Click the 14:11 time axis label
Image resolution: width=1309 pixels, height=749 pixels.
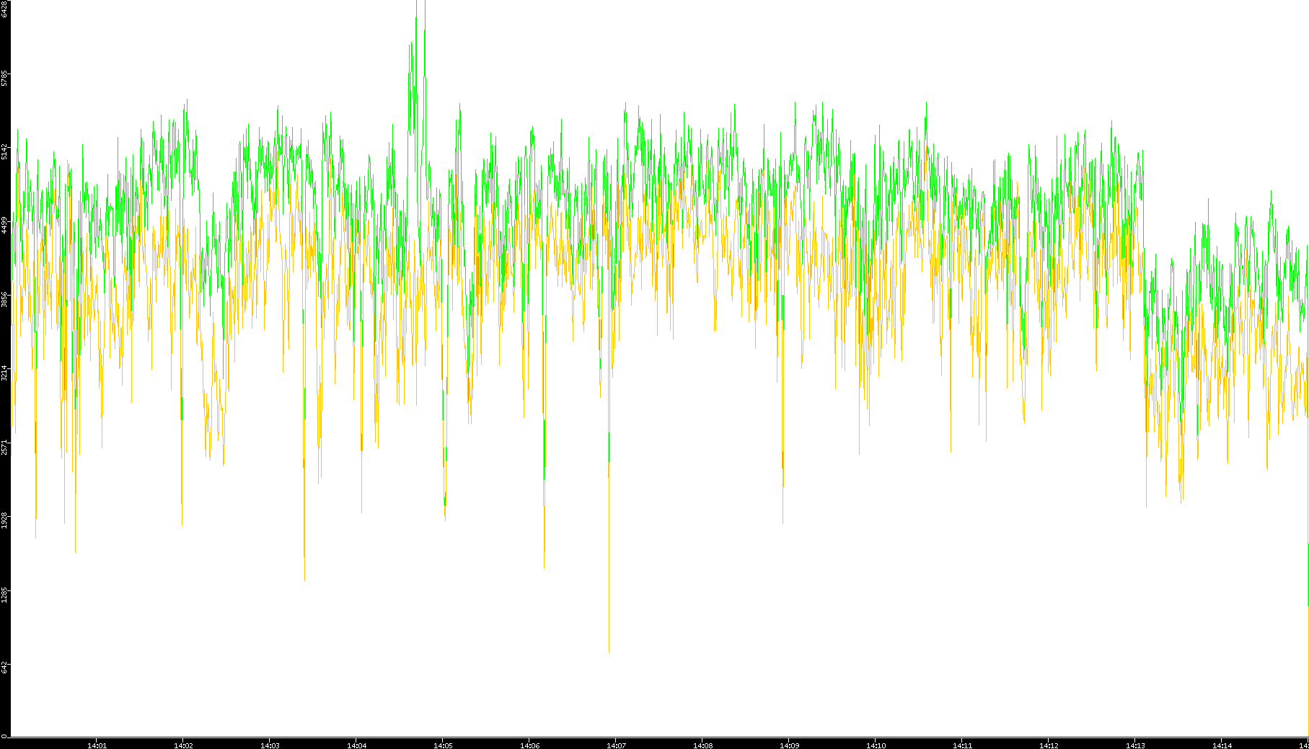tap(962, 745)
